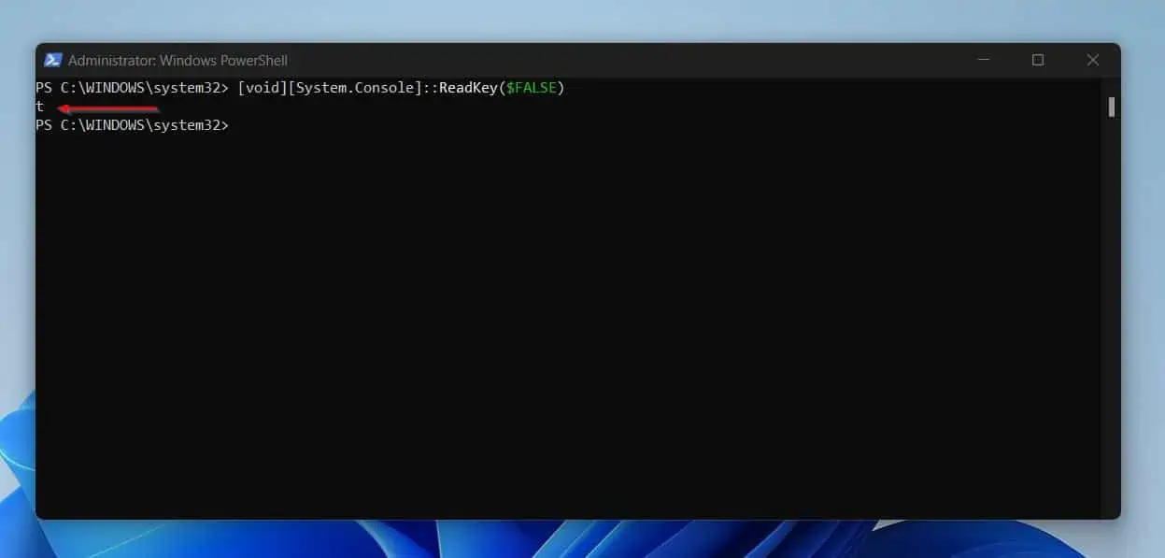Click the red arrow annotation
Image resolution: width=1165 pixels, height=558 pixels.
click(107, 108)
